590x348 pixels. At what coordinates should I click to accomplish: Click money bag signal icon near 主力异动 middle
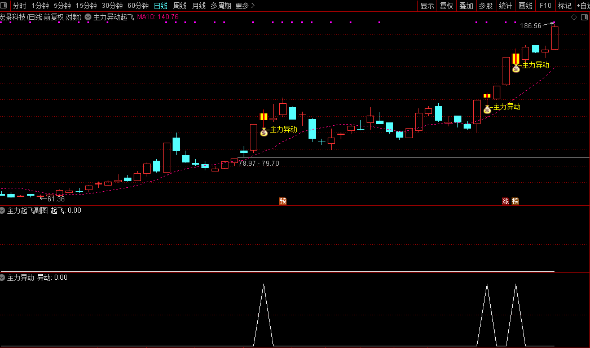coord(487,109)
